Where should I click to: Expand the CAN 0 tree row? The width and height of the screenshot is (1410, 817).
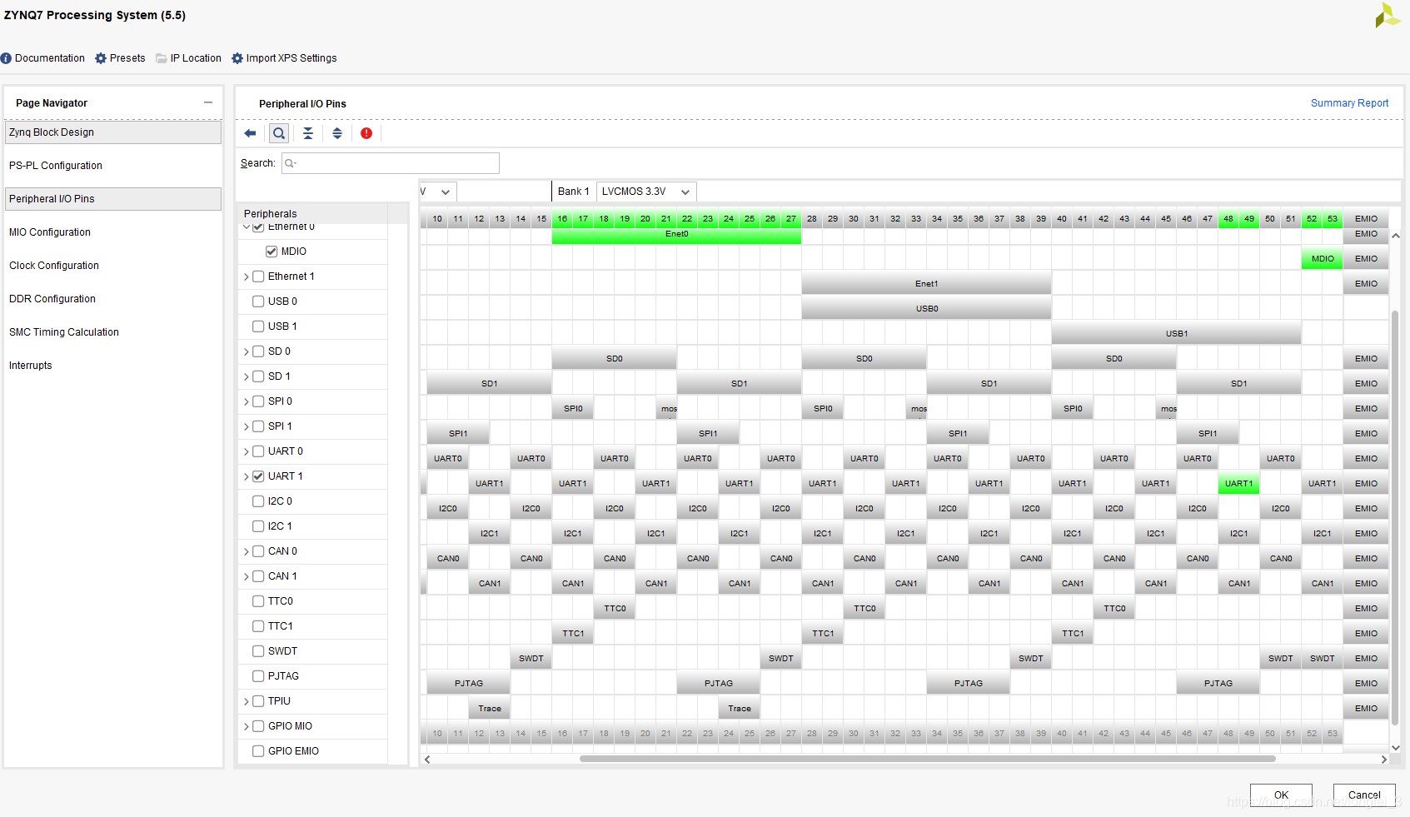coord(246,551)
